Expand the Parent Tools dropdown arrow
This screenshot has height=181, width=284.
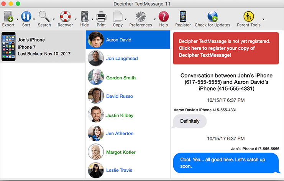pyautogui.click(x=263, y=19)
